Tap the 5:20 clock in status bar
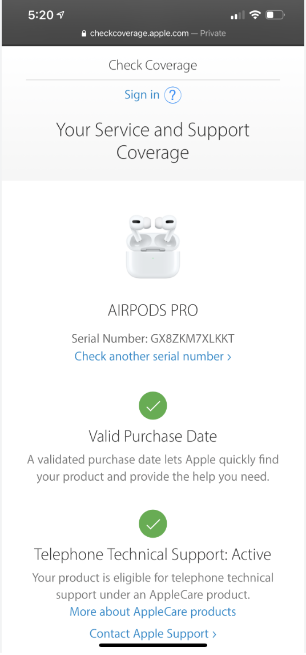306x655 pixels. pyautogui.click(x=41, y=15)
